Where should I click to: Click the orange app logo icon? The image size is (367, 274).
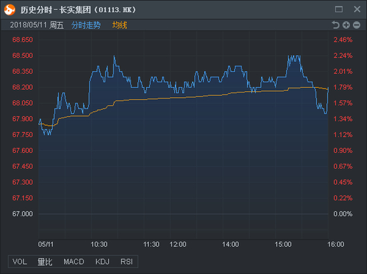coord(9,10)
